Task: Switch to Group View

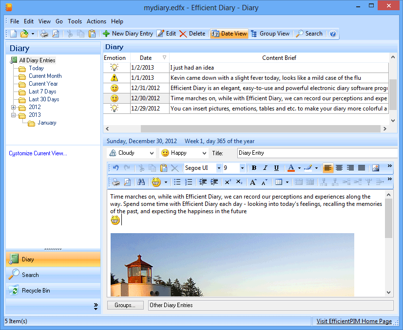Action: (270, 34)
